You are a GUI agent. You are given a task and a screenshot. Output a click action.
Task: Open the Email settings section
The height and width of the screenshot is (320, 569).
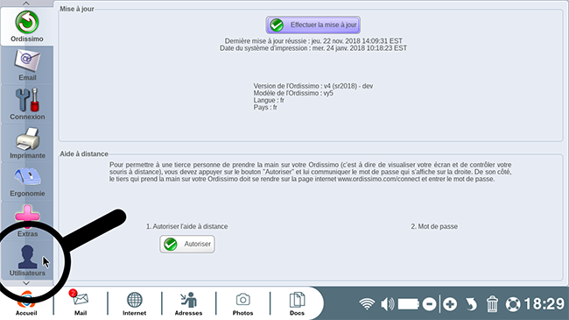(27, 66)
